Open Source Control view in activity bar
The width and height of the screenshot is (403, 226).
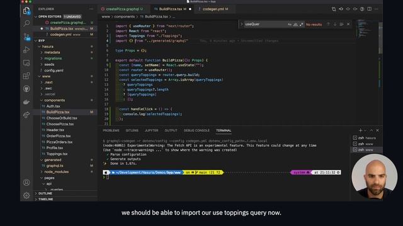click(26, 36)
